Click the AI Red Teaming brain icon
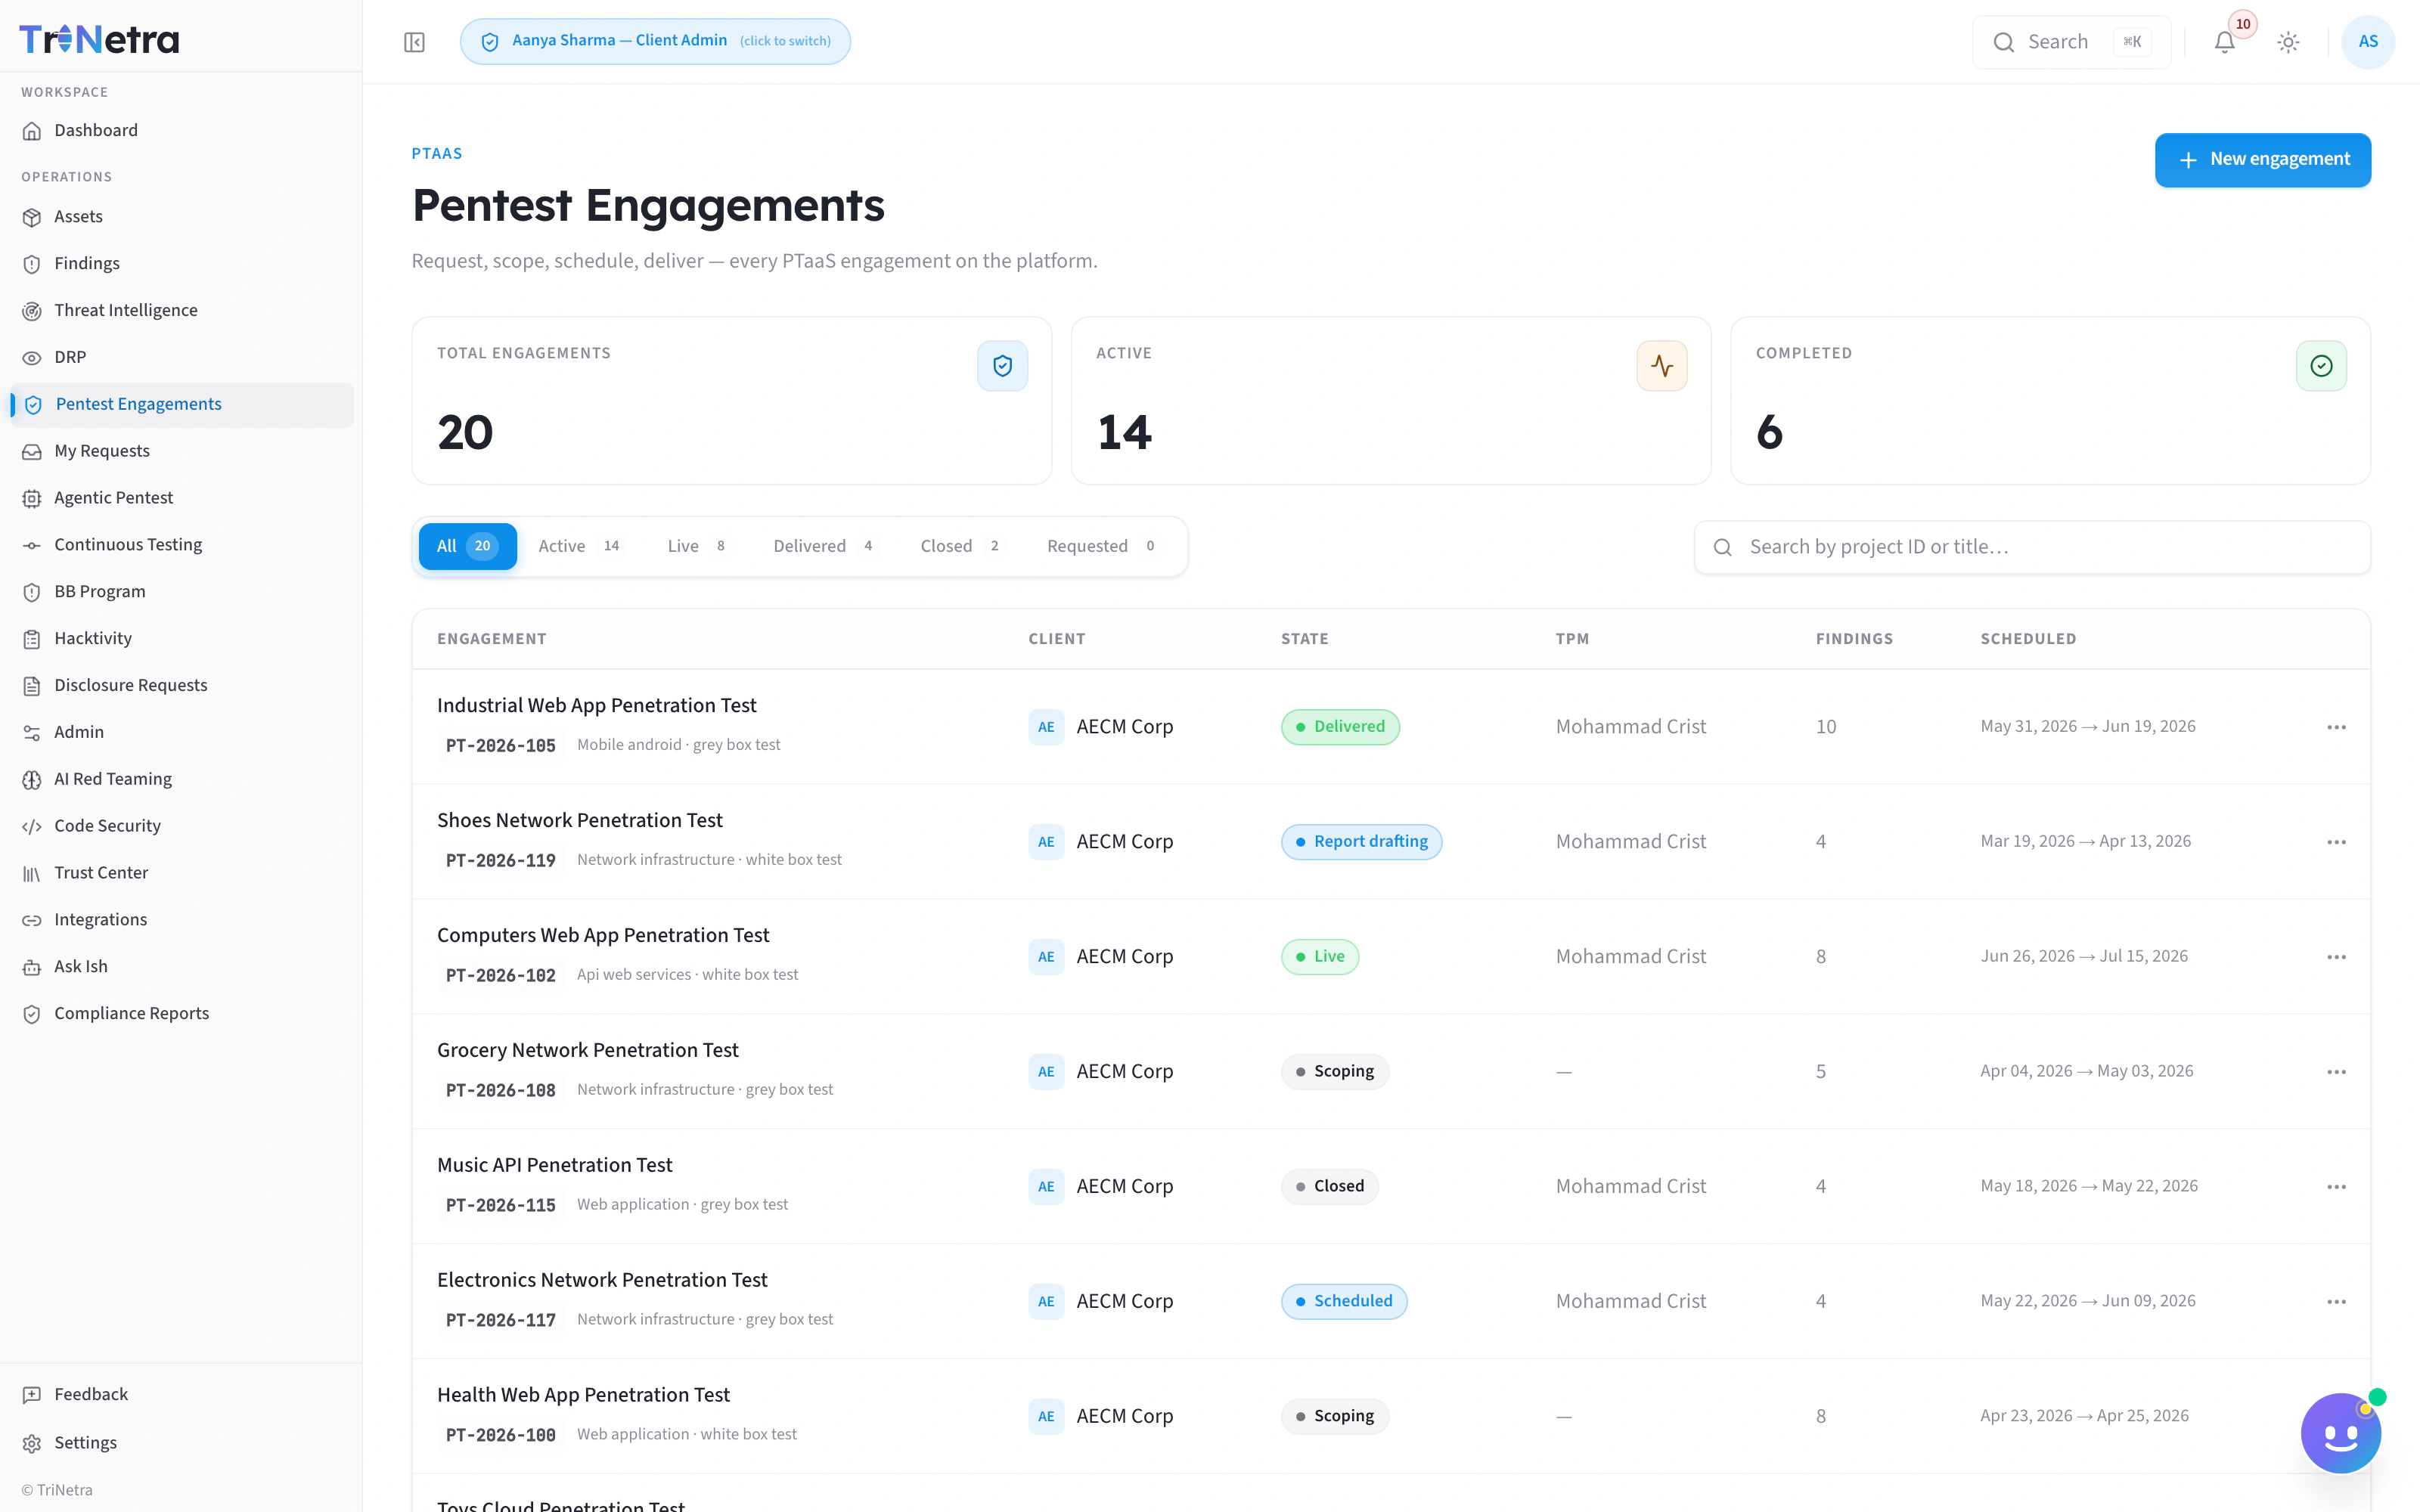Image resolution: width=2420 pixels, height=1512 pixels. (32, 780)
